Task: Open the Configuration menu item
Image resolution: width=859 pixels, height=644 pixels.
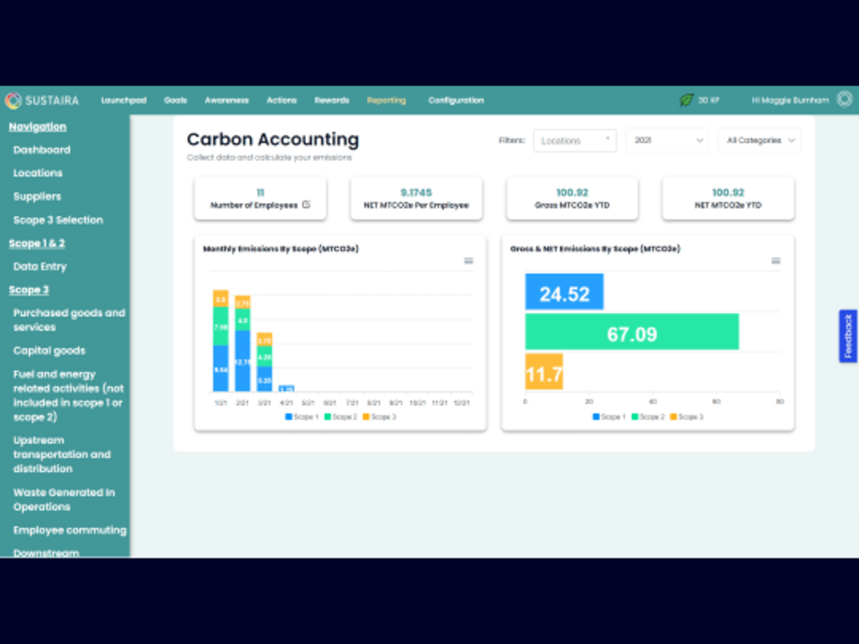Action: [456, 100]
